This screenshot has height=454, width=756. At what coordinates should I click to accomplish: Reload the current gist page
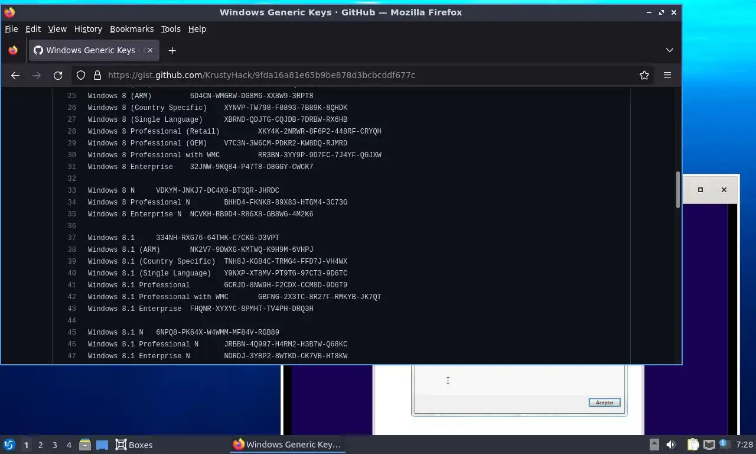[58, 75]
